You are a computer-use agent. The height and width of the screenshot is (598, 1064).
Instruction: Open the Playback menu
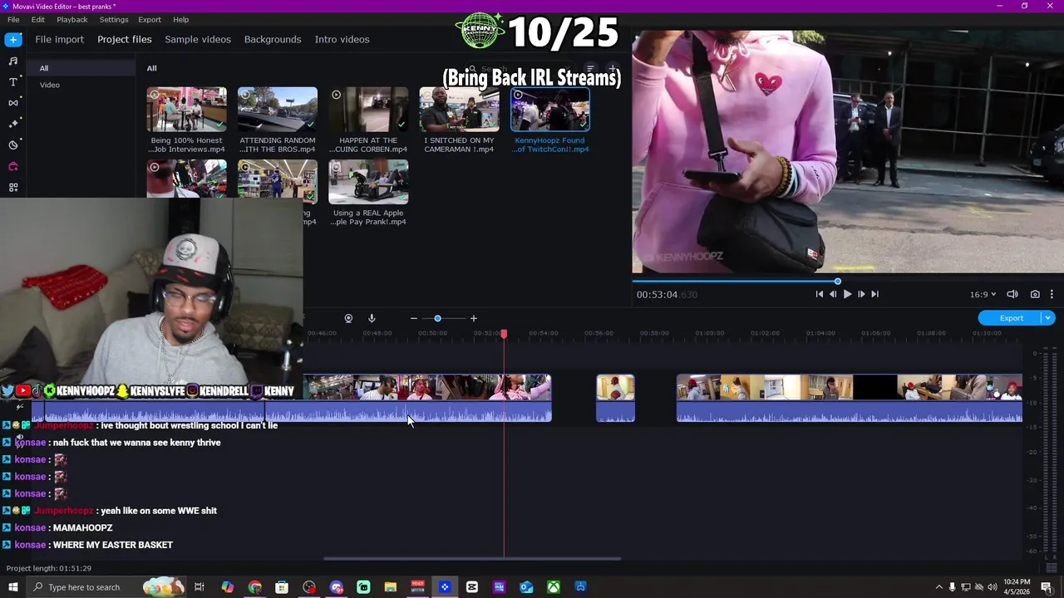point(72,19)
